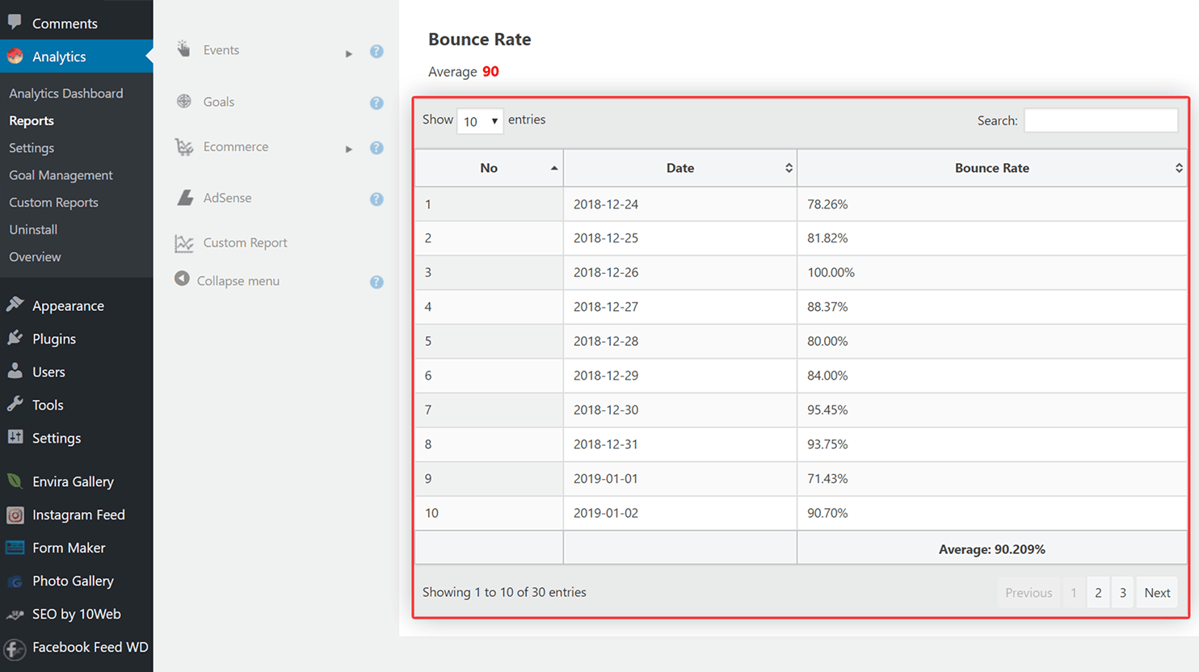Expand the Events submenu arrow
This screenshot has width=1199, height=672.
(349, 51)
